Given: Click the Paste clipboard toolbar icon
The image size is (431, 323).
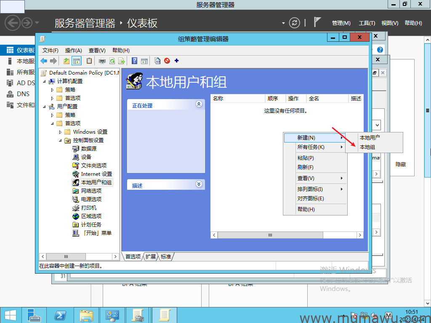Looking at the screenshot, I should coord(89,61).
